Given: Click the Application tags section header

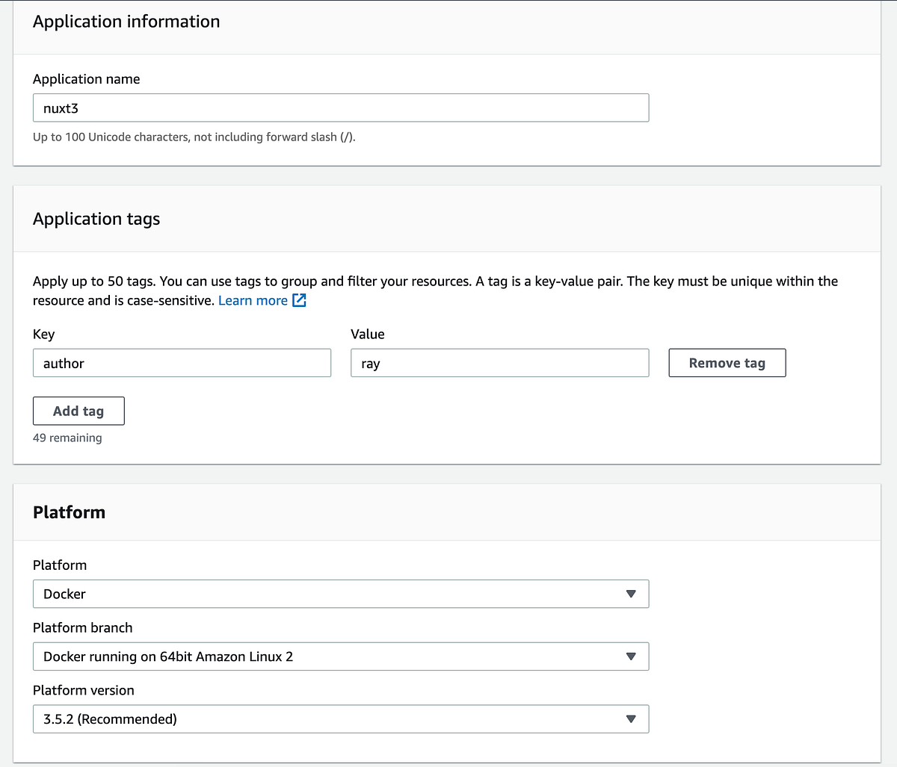Looking at the screenshot, I should pyautogui.click(x=96, y=218).
